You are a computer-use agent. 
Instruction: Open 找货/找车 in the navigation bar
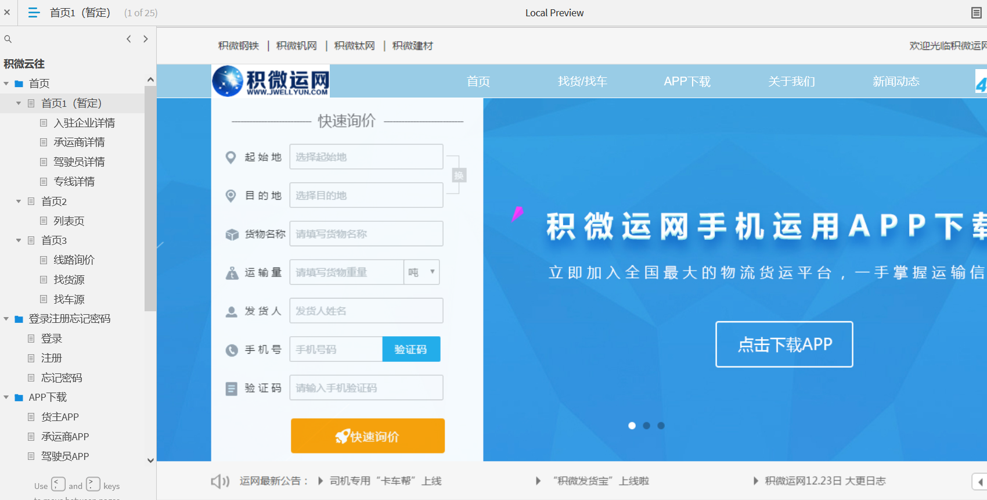pos(582,81)
